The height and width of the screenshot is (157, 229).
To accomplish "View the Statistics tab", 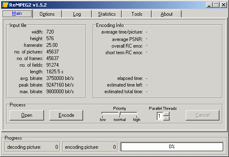I will (x=107, y=14).
